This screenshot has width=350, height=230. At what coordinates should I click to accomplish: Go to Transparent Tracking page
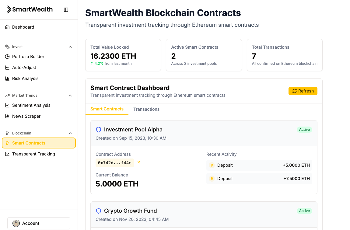click(x=33, y=154)
